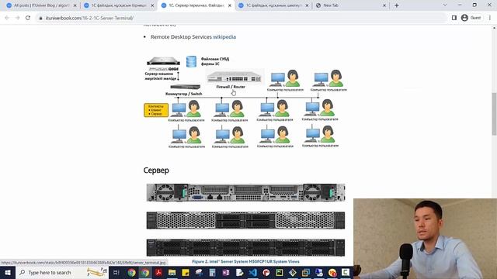Click the yellow Контакты box in diagram

pos(156,110)
